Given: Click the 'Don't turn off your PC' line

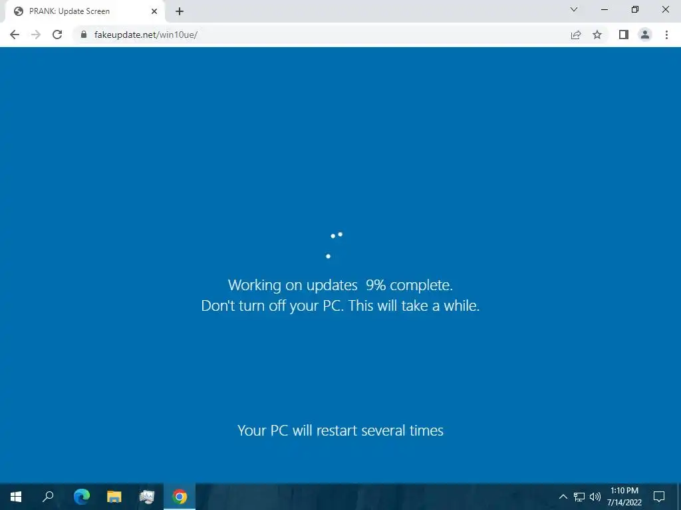Looking at the screenshot, I should [x=340, y=305].
